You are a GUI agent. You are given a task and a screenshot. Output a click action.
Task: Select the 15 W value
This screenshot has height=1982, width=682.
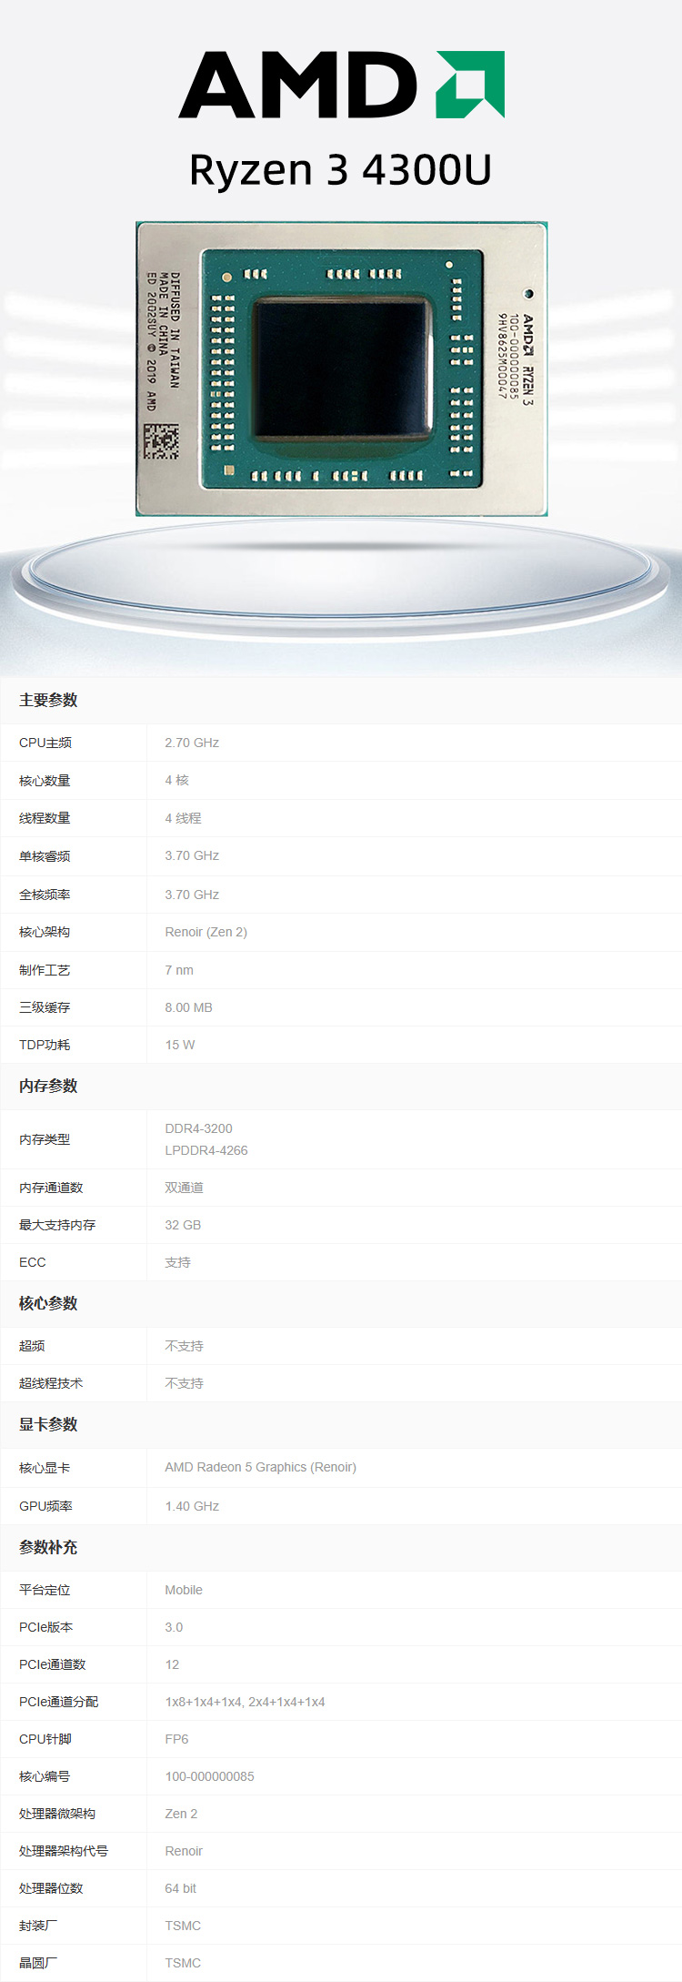click(x=180, y=1045)
